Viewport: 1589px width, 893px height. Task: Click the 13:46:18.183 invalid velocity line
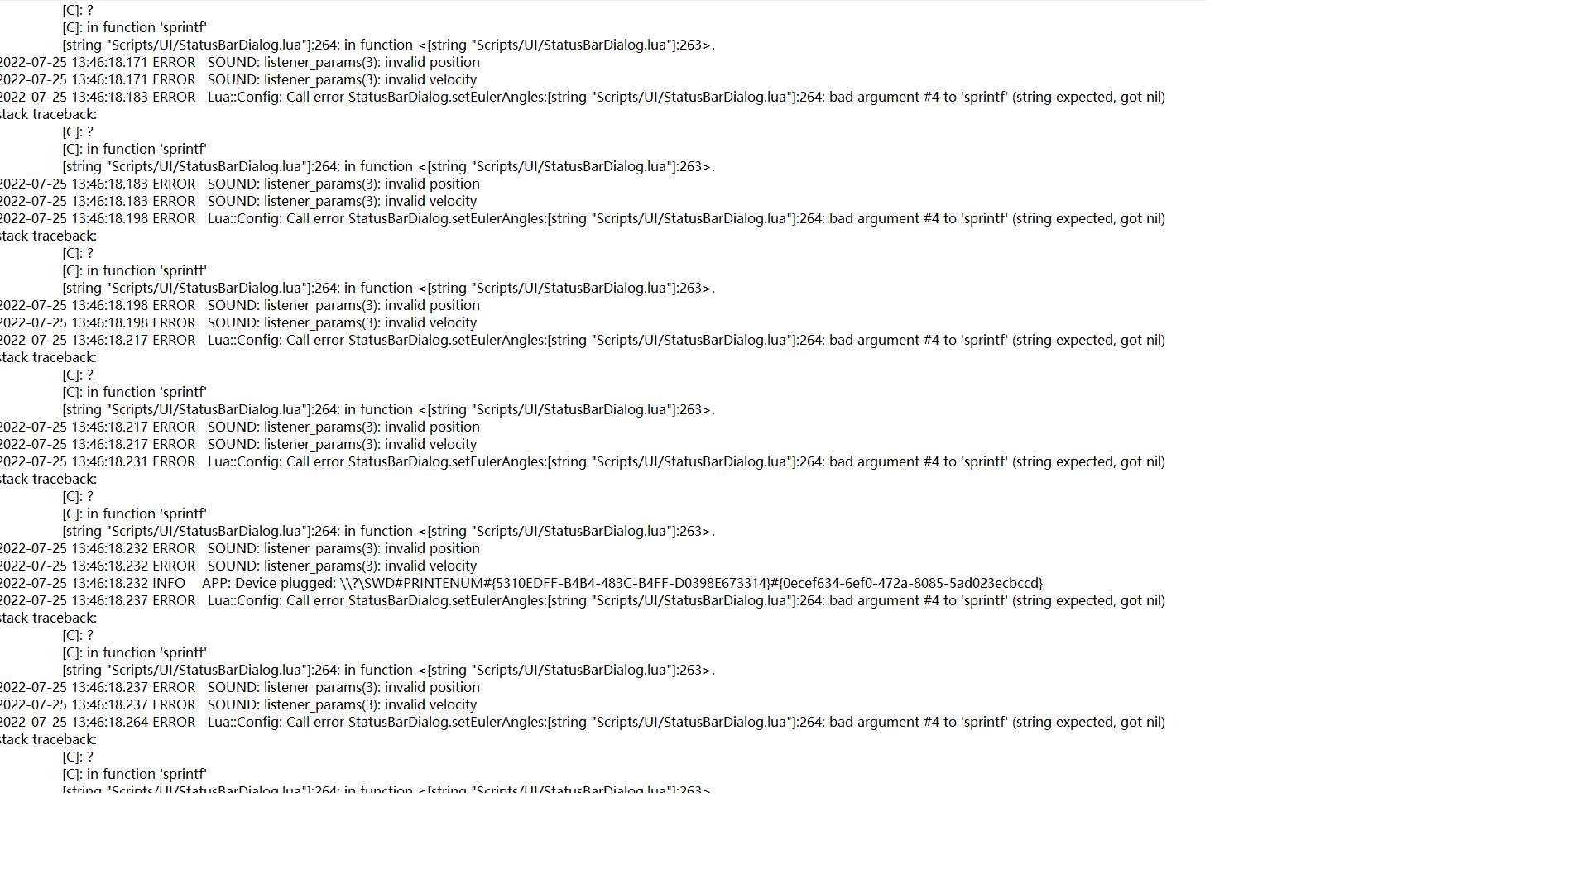(238, 201)
